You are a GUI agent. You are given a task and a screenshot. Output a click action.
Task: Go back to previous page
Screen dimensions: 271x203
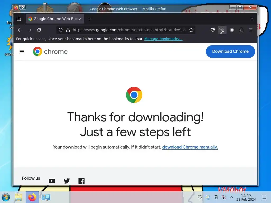tap(20, 30)
